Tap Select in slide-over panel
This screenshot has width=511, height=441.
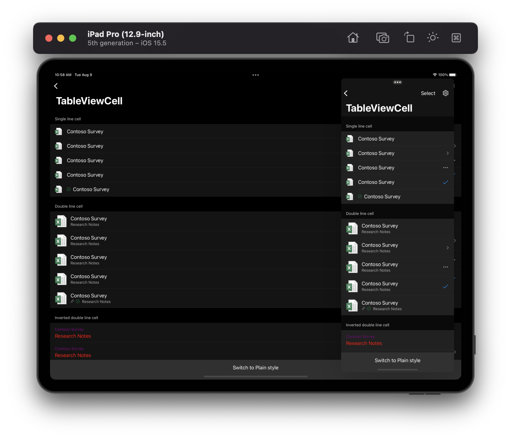pos(428,93)
